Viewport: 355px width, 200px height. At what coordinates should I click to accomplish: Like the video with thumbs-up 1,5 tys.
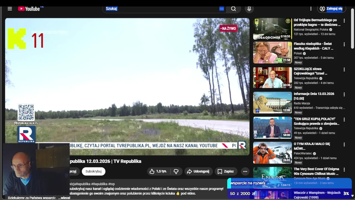[158, 171]
